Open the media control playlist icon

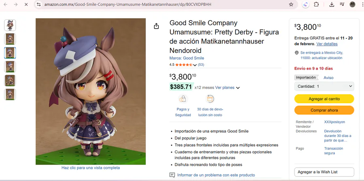tap(342, 4)
